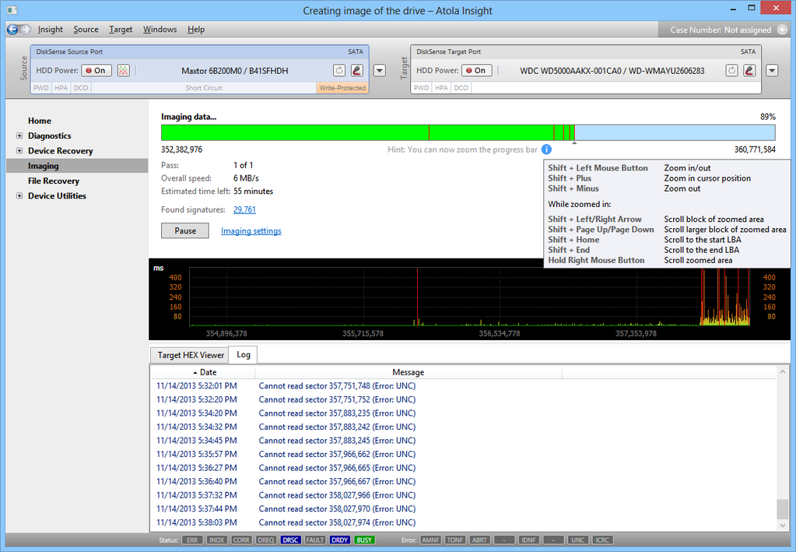796x552 pixels.
Task: Click the green imaging progress bar
Action: pos(367,132)
